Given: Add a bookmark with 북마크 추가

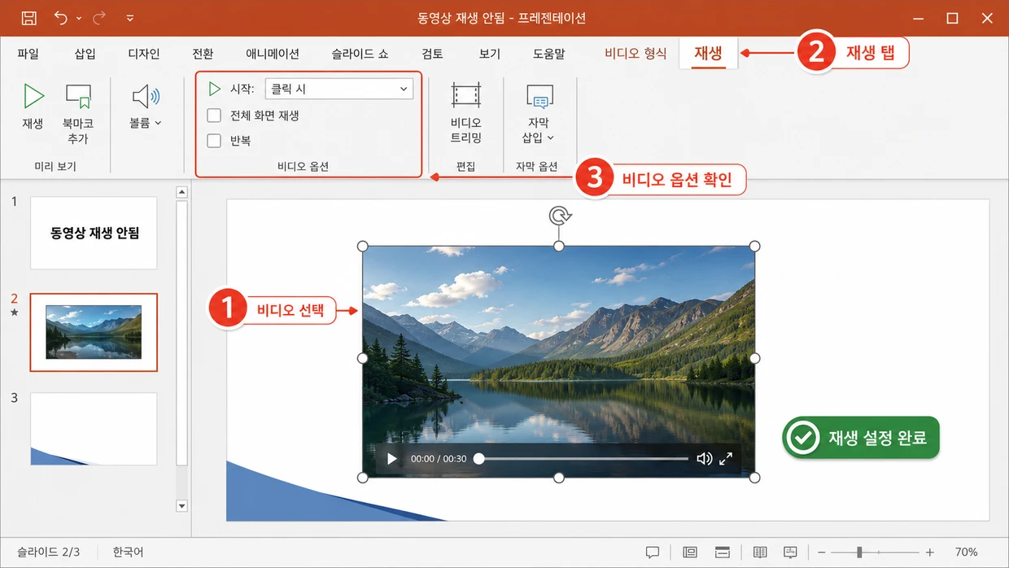Looking at the screenshot, I should tap(78, 114).
